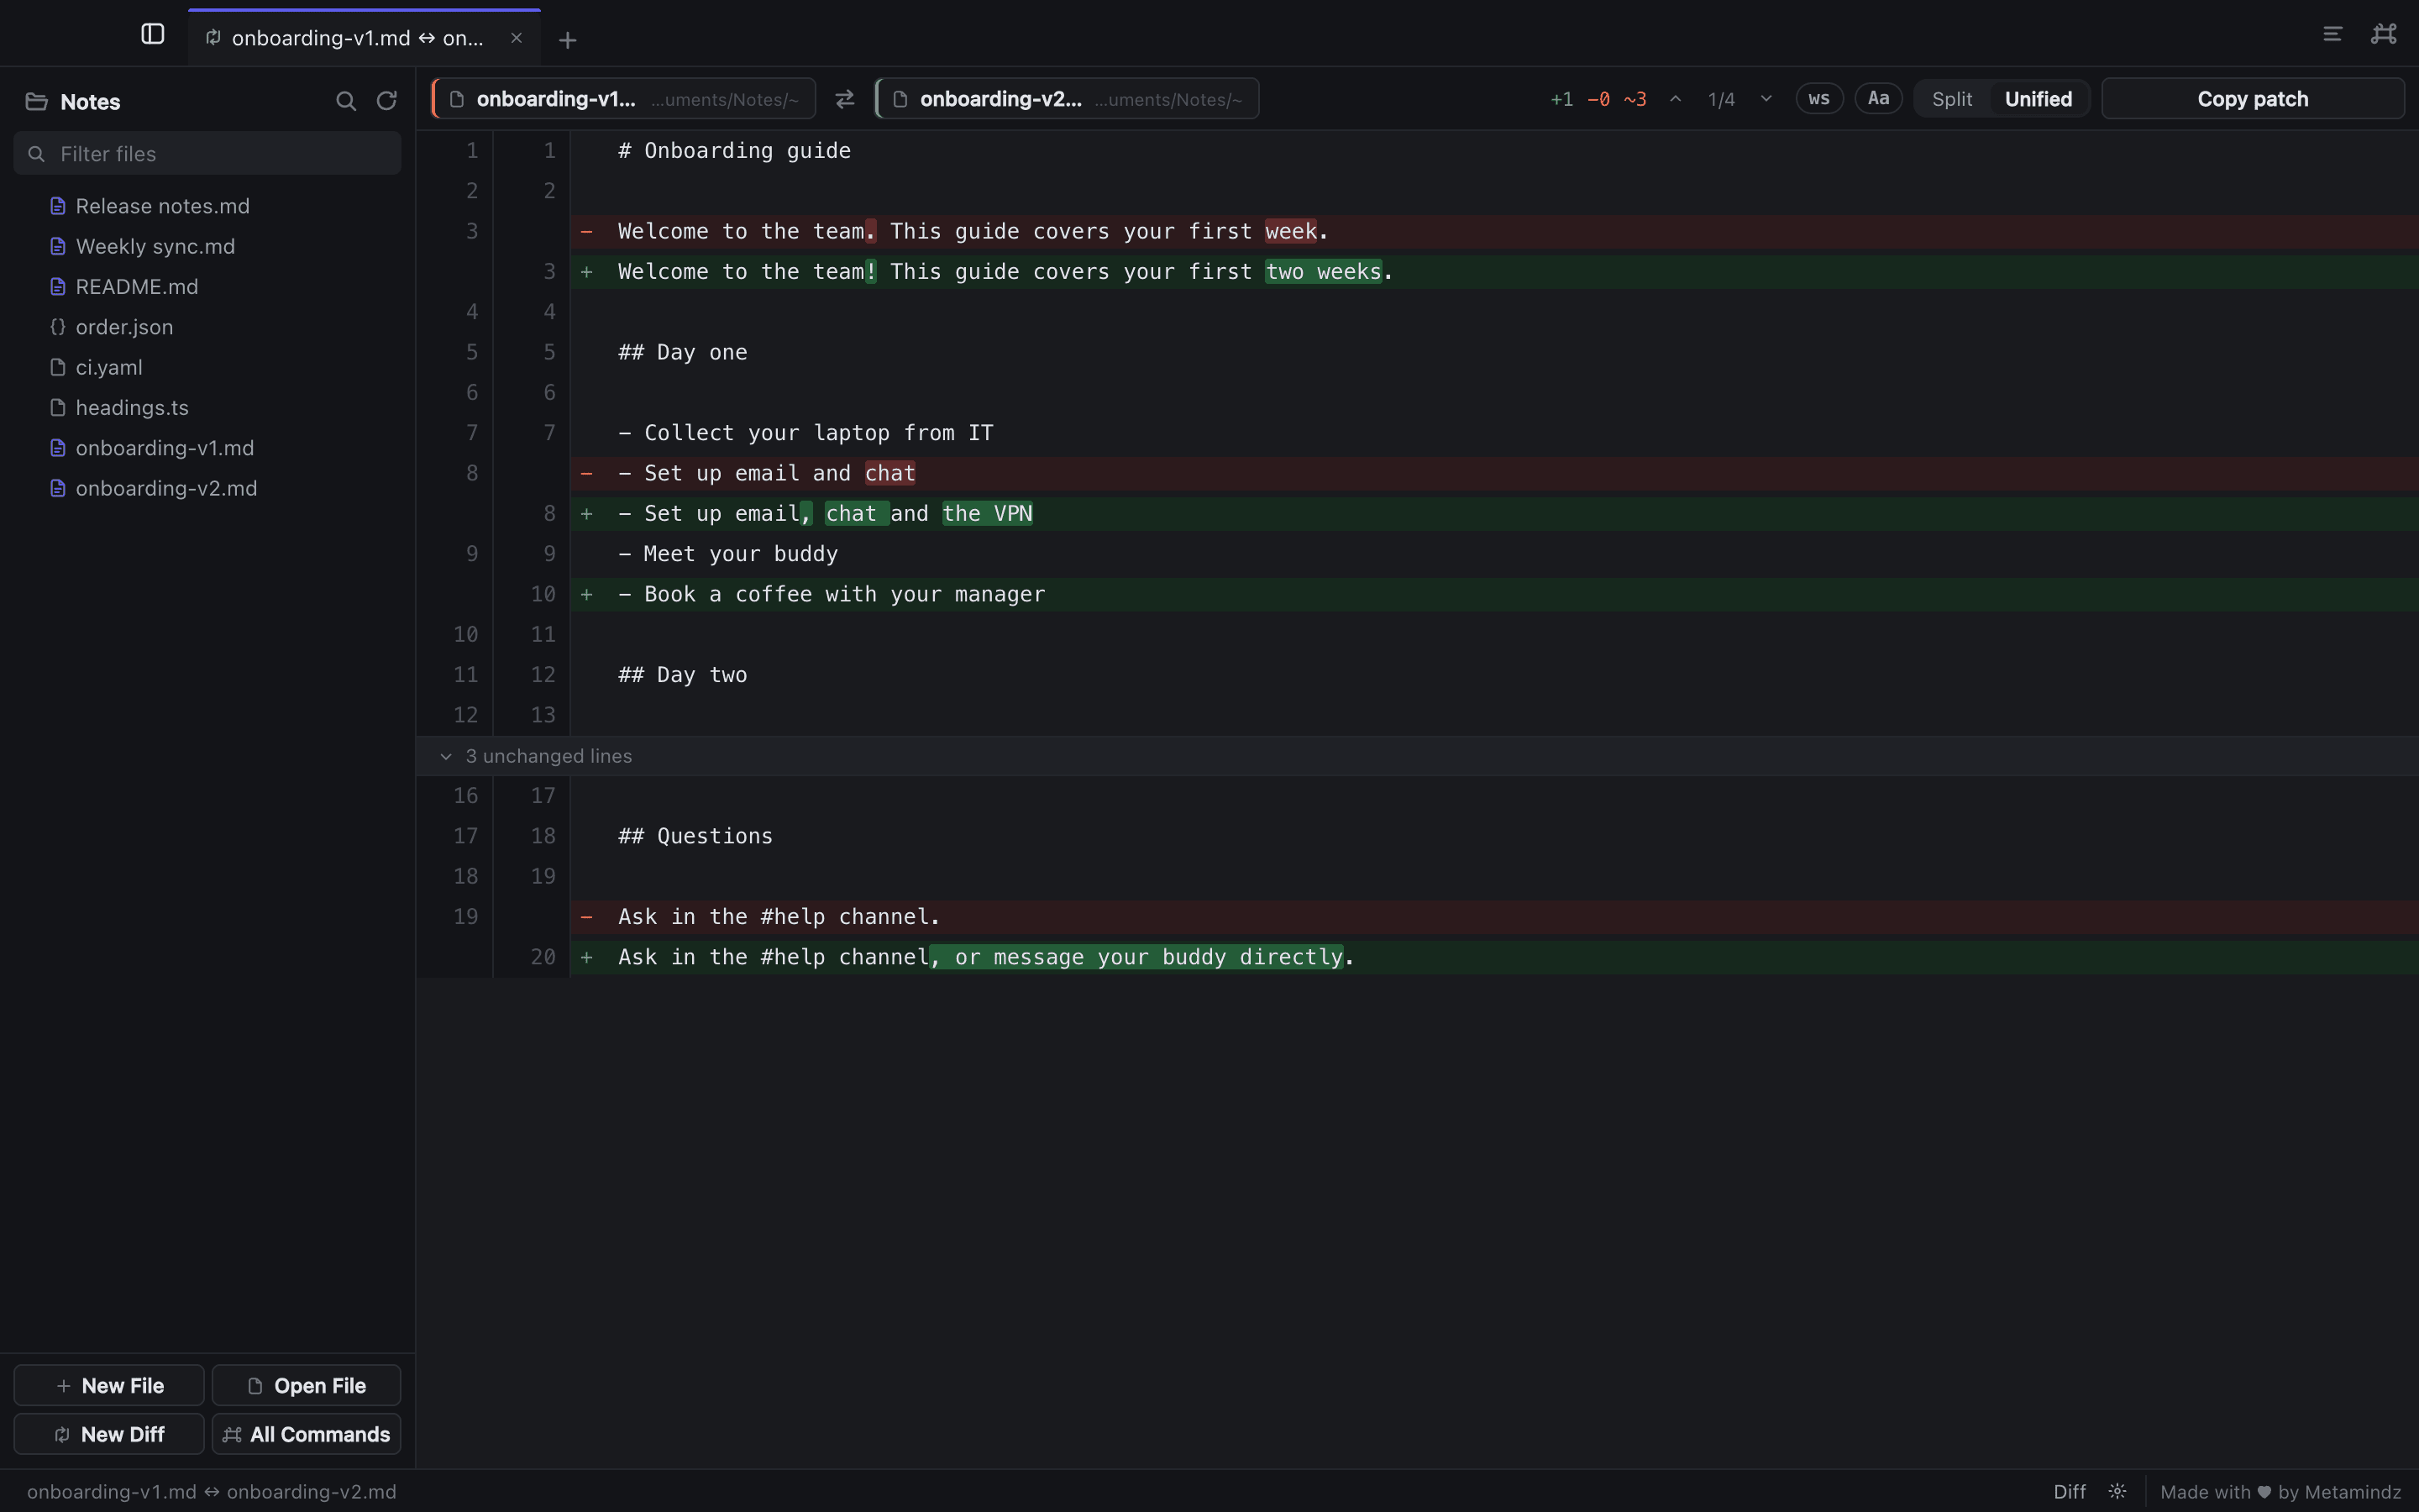The width and height of the screenshot is (2419, 1512).
Task: Click the New Diff button
Action: (x=109, y=1434)
